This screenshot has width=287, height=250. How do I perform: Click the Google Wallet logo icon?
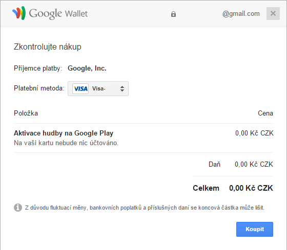[19, 13]
